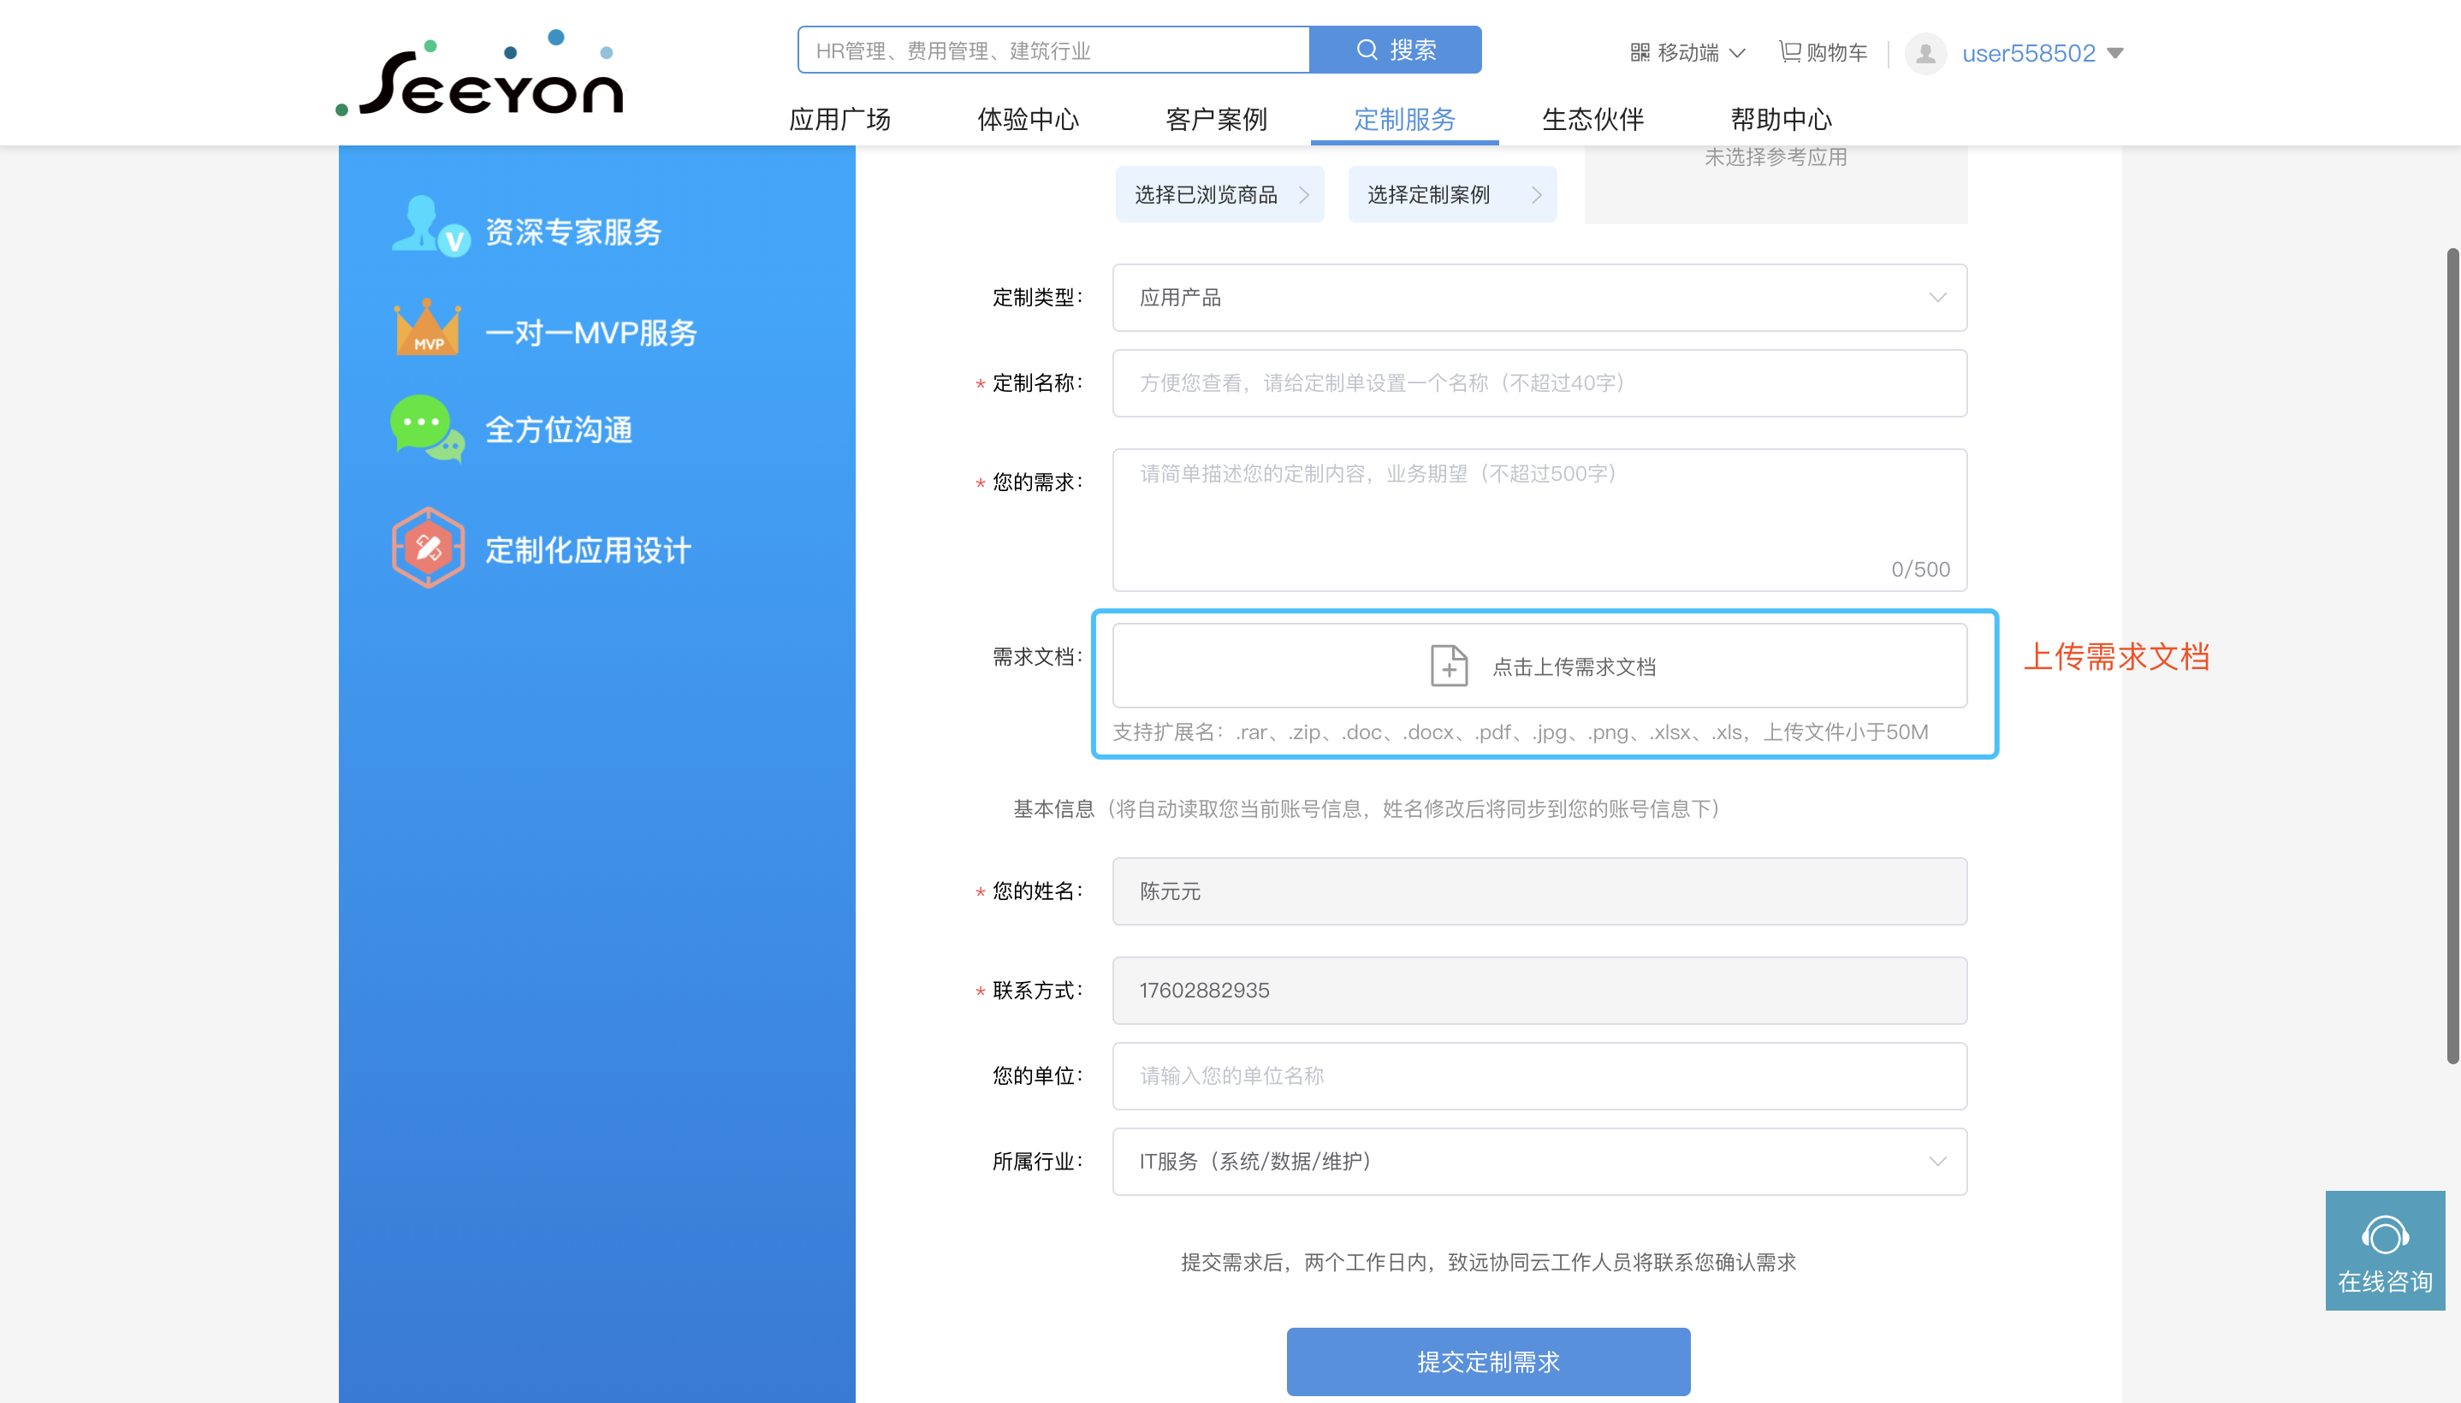Viewport: 2461px width, 1403px height.
Task: Click 一对一MVP服务 sidebar text
Action: (x=590, y=334)
